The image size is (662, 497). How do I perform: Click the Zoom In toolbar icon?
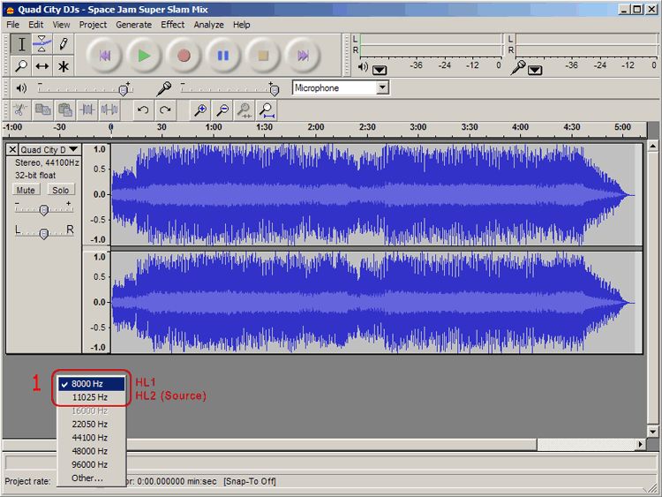tap(200, 109)
